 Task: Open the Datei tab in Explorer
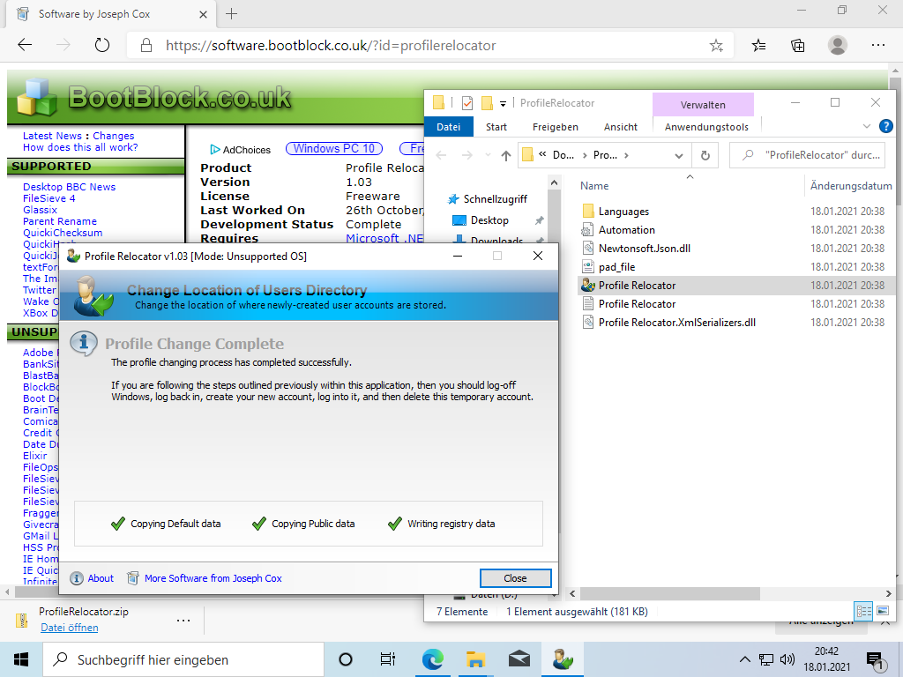tap(448, 127)
